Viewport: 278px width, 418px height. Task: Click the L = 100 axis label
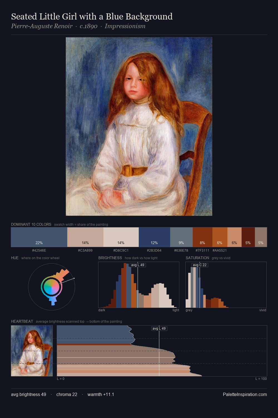click(x=261, y=379)
